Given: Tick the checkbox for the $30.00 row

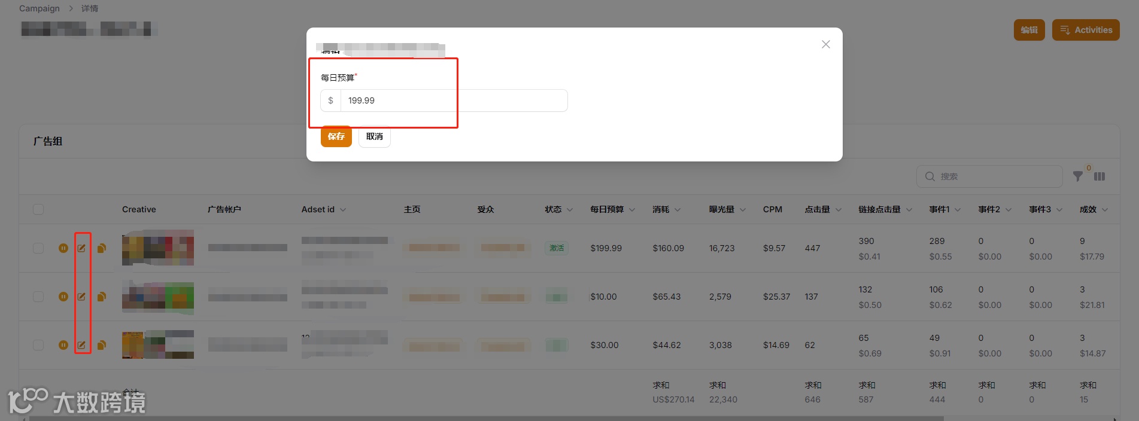Looking at the screenshot, I should tap(38, 345).
